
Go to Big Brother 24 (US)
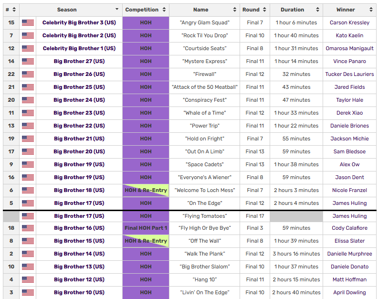click(79, 100)
